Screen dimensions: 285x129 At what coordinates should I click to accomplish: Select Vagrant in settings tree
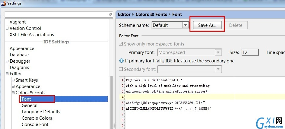tap(18, 22)
